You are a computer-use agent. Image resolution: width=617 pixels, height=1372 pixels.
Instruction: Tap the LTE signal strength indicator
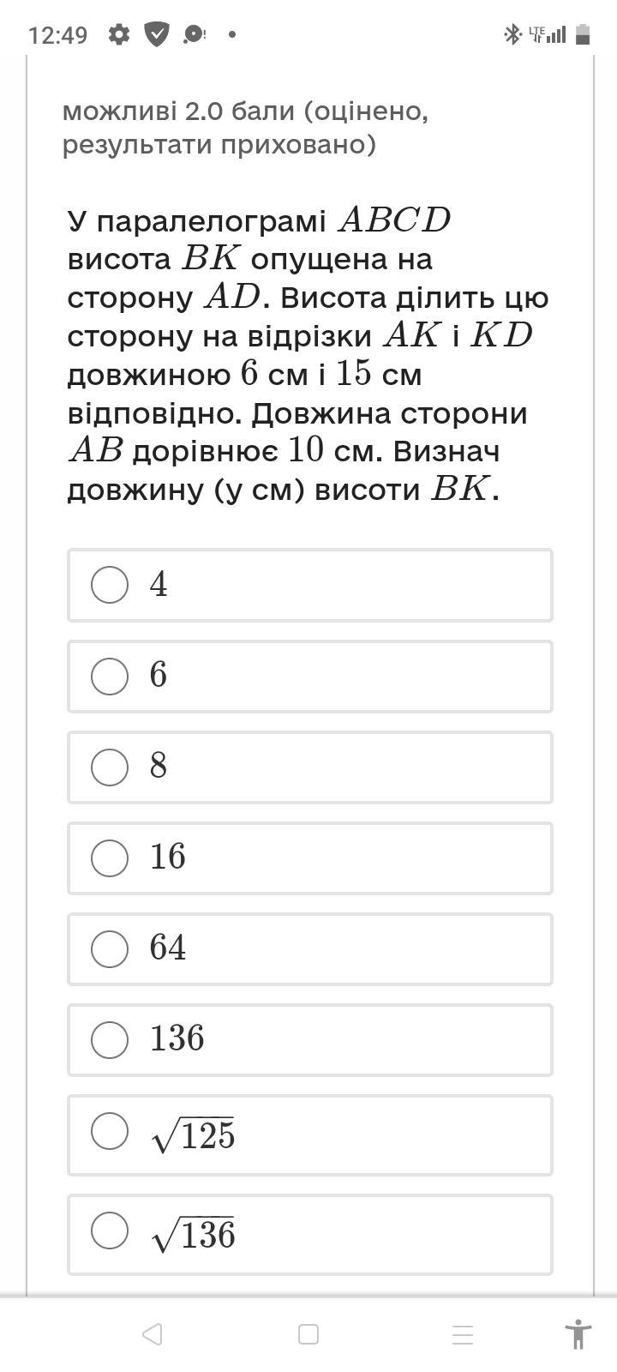coord(547,34)
